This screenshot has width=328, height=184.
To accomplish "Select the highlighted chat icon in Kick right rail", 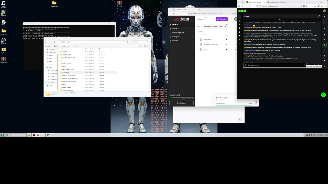I will (324, 45).
